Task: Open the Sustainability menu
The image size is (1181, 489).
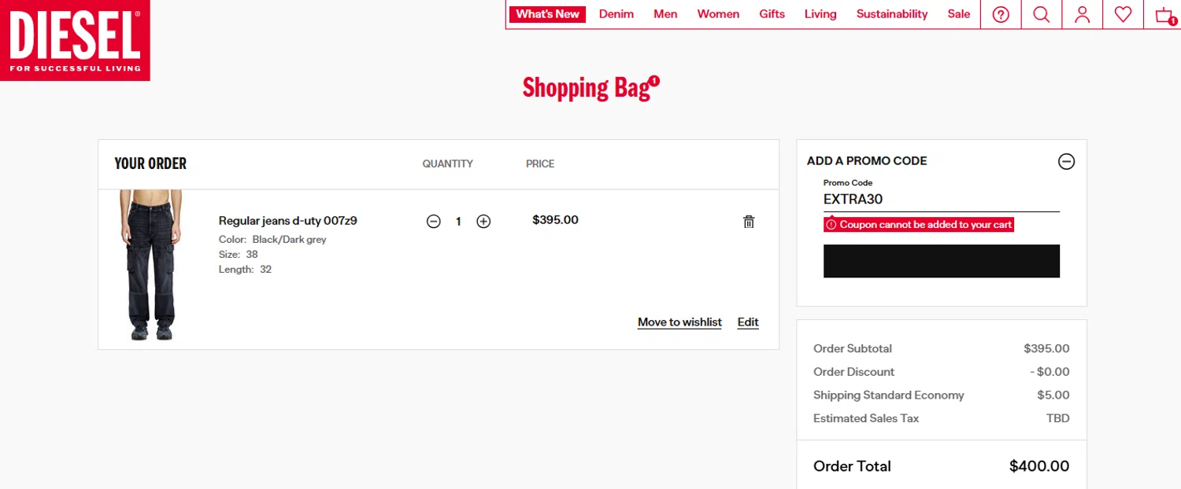Action: coord(892,14)
